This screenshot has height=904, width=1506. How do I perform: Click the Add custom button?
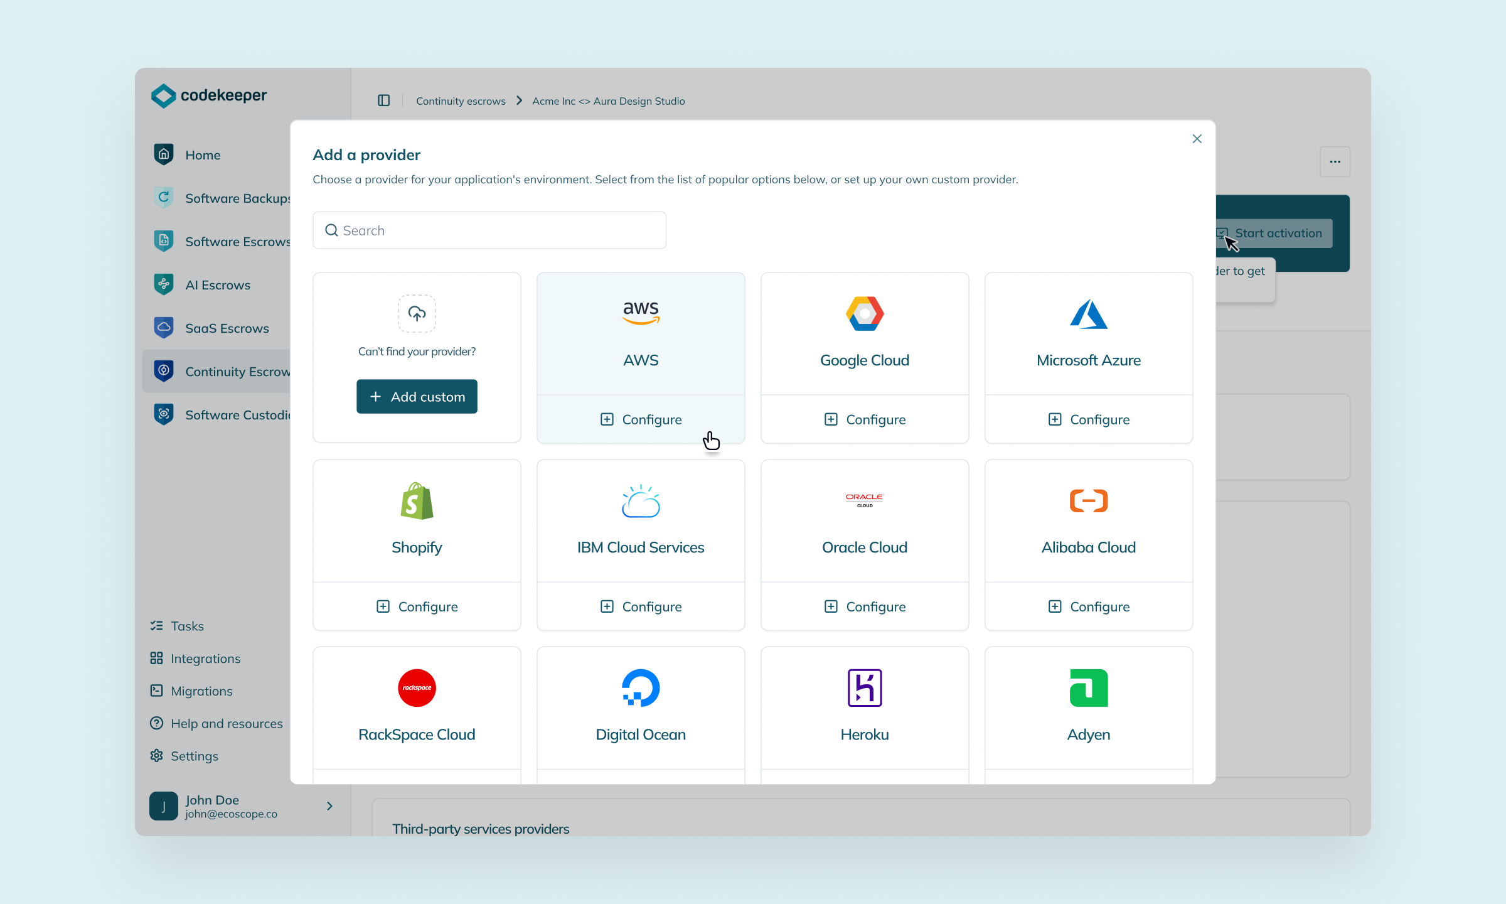(417, 396)
